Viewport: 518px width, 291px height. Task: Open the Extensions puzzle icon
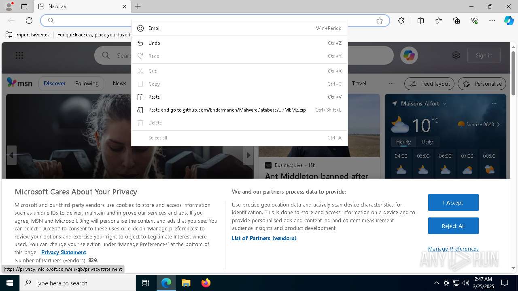coord(401,21)
